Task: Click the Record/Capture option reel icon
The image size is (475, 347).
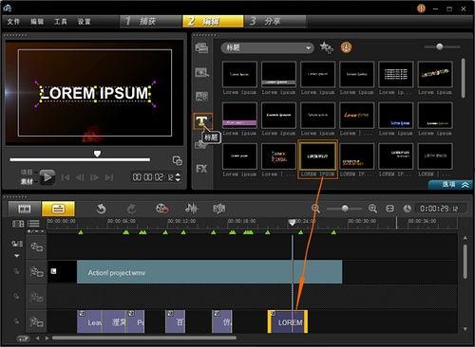Action: pos(161,209)
